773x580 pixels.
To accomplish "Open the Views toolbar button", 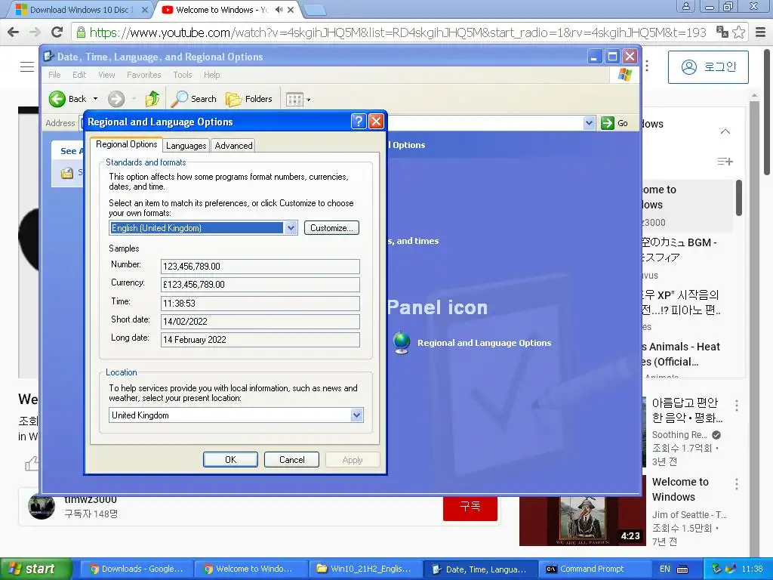I will pyautogui.click(x=295, y=99).
